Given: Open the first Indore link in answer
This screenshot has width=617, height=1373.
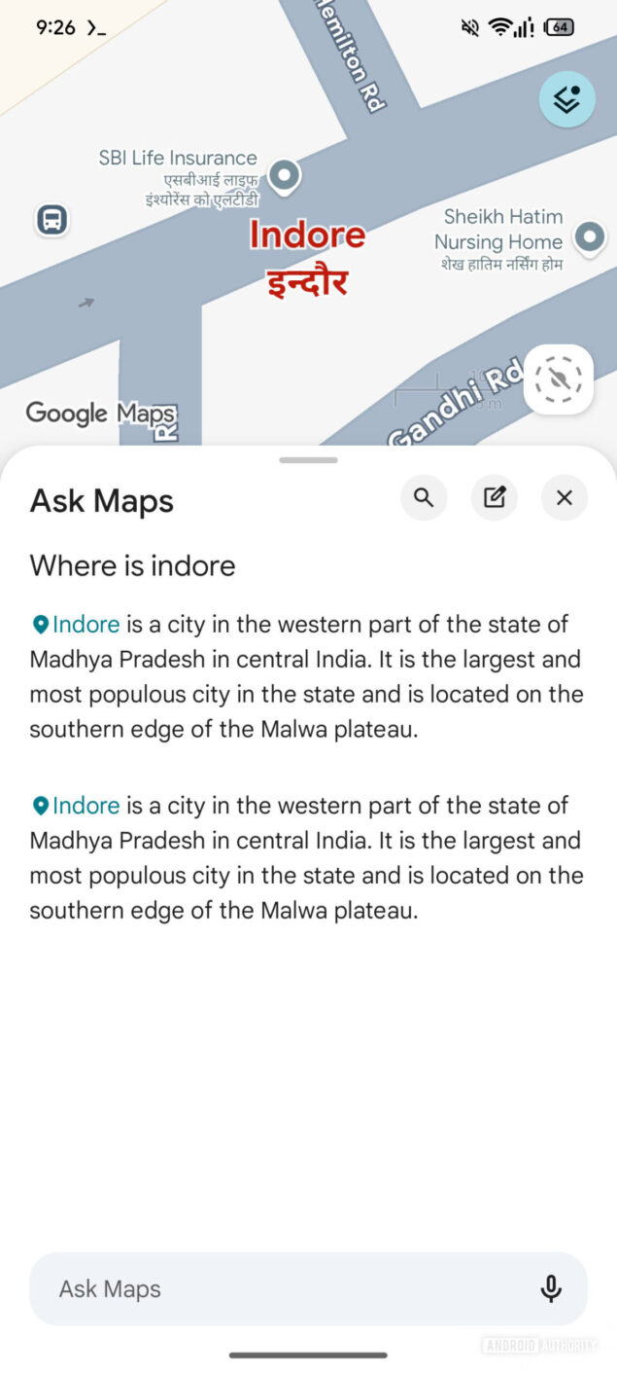Looking at the screenshot, I should click(84, 624).
